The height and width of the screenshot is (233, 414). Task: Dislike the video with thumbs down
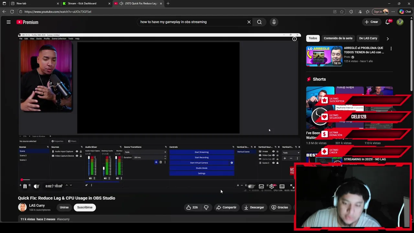[x=206, y=207]
